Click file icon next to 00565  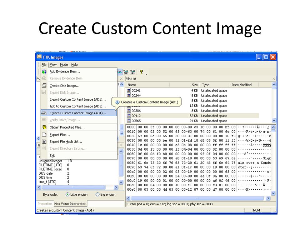pyautogui.click(x=129, y=121)
